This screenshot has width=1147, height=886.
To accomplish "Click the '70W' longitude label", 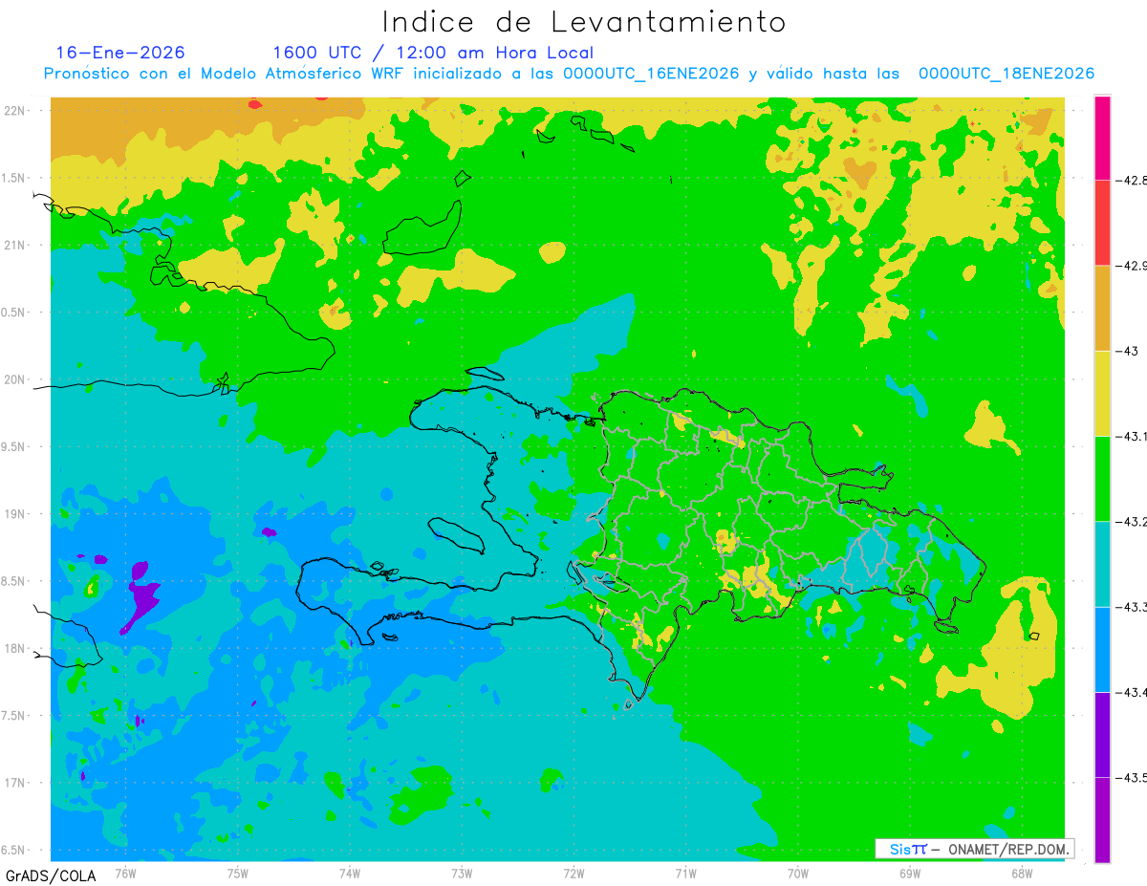I will [797, 872].
